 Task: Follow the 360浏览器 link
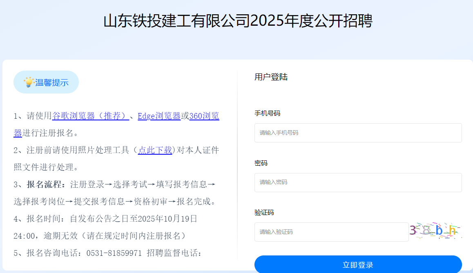204,116
